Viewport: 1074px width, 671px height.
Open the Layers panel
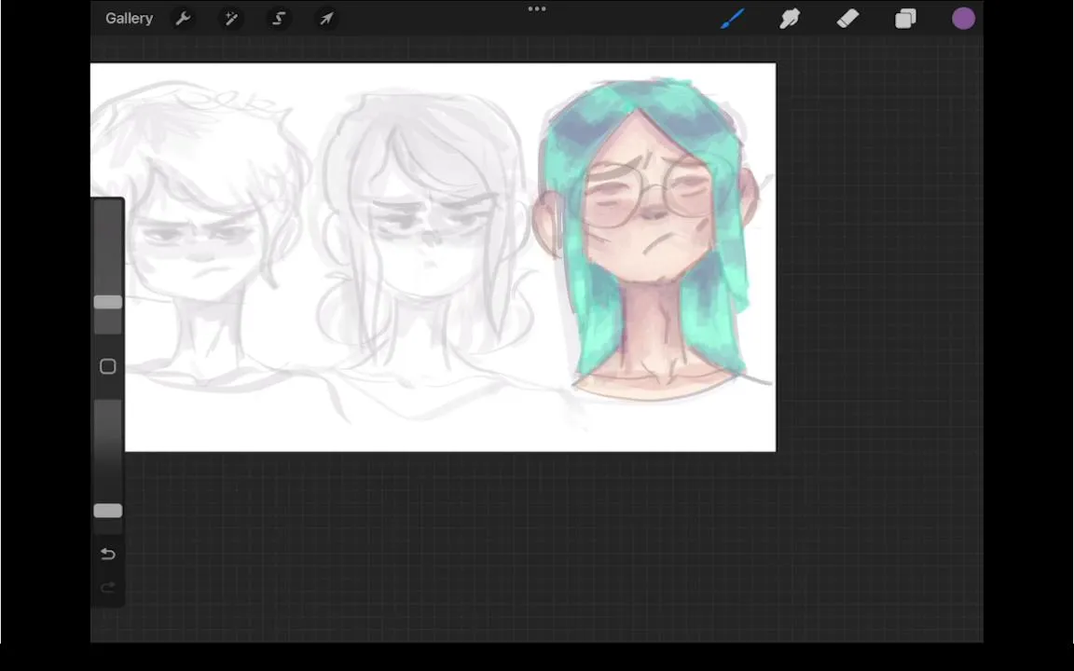pos(905,19)
